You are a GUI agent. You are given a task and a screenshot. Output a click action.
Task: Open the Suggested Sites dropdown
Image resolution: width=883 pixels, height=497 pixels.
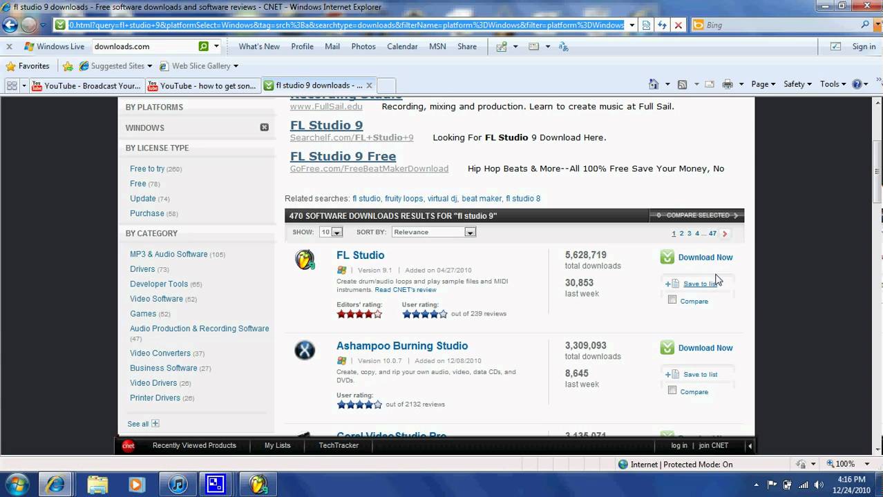[149, 66]
